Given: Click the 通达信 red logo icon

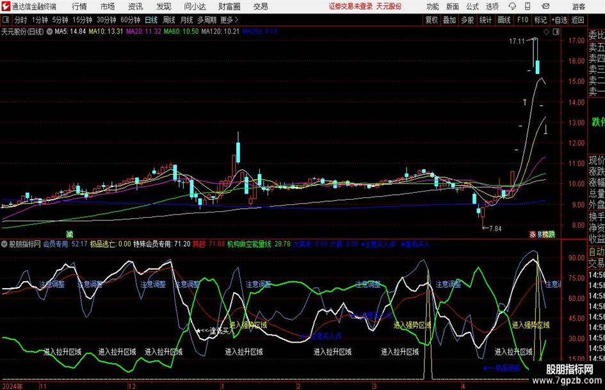Looking at the screenshot, I should (6, 6).
